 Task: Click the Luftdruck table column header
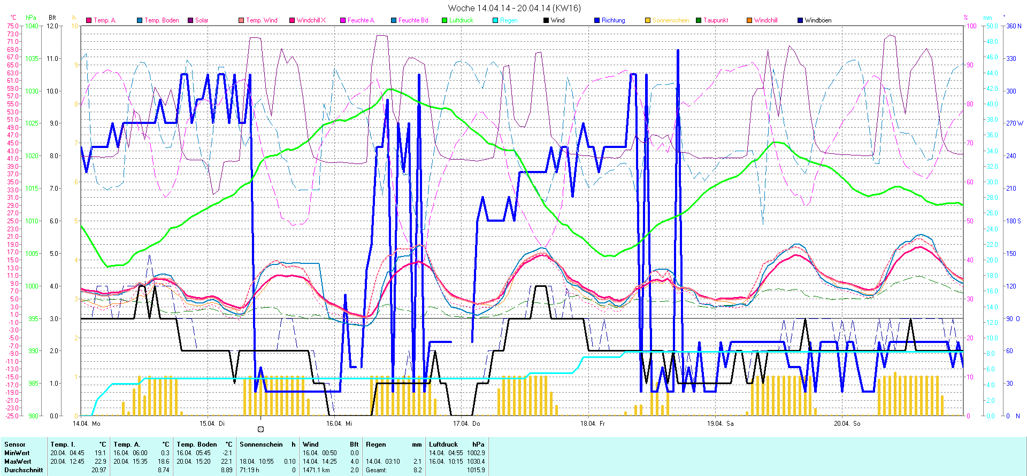(443, 444)
